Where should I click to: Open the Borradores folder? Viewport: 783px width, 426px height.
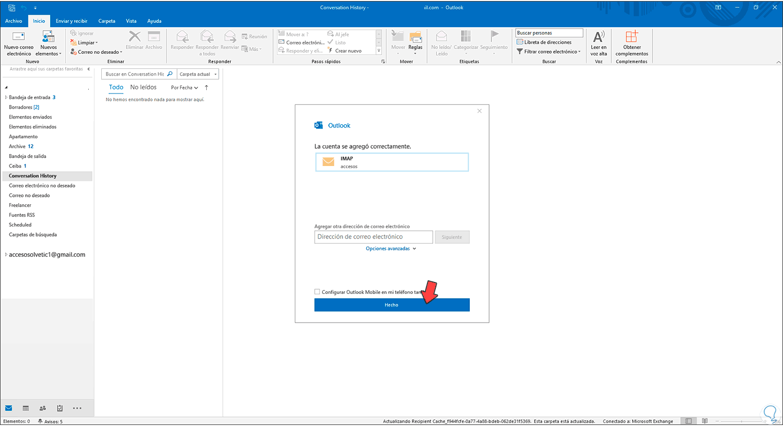click(x=24, y=107)
